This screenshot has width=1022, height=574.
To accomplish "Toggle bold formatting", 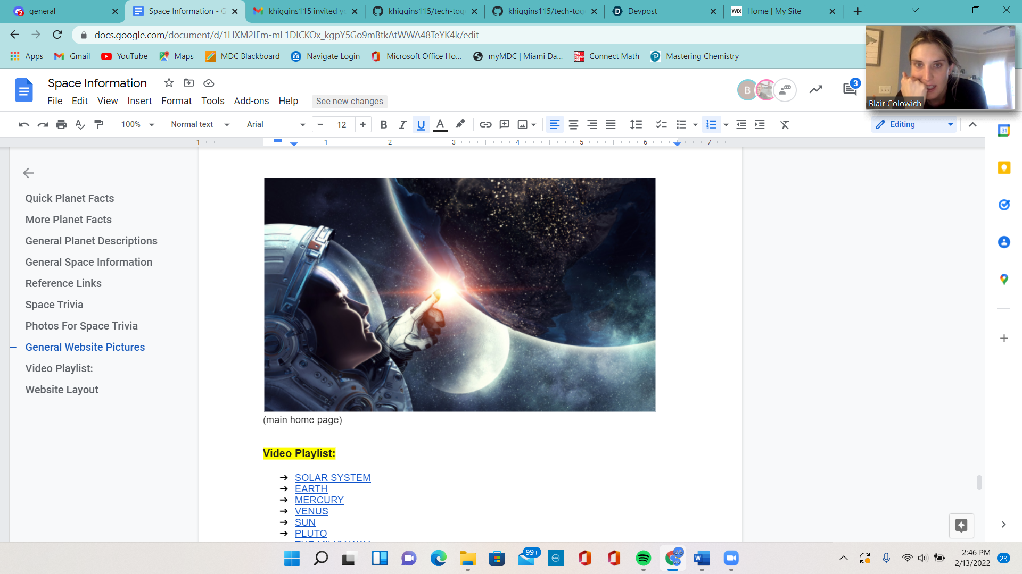I will [x=383, y=124].
